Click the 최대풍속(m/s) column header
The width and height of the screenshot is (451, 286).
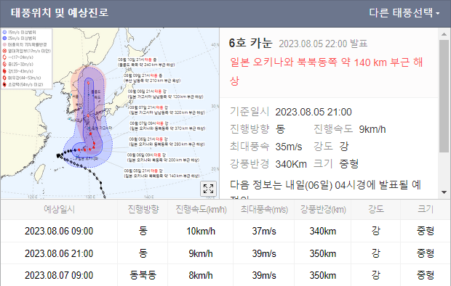pos(264,209)
